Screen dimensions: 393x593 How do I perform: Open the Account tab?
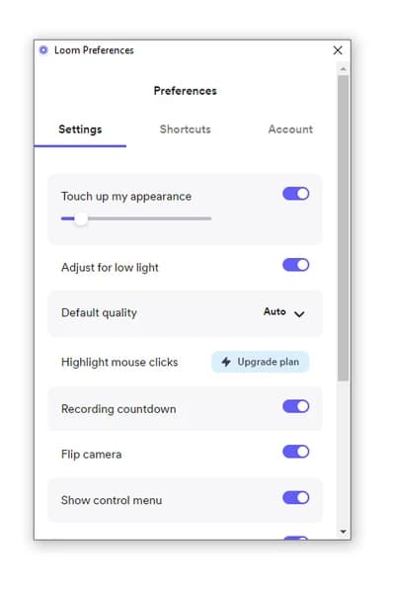(290, 129)
